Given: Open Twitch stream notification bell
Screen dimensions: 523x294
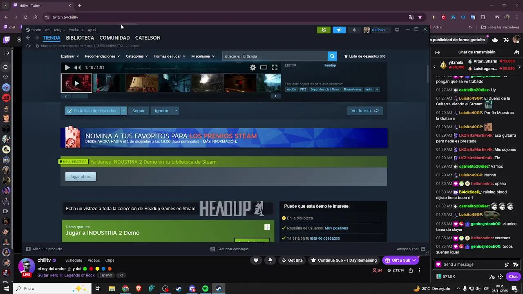Looking at the screenshot, I should point(270,260).
